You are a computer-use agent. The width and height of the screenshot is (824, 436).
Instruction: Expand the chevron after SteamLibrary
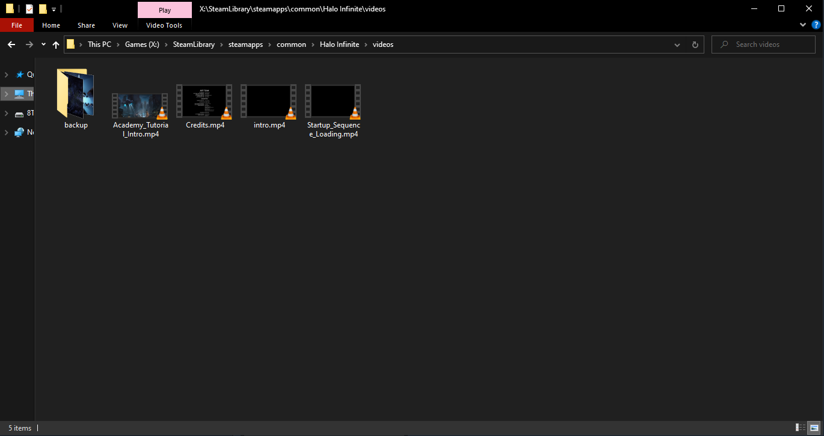222,45
